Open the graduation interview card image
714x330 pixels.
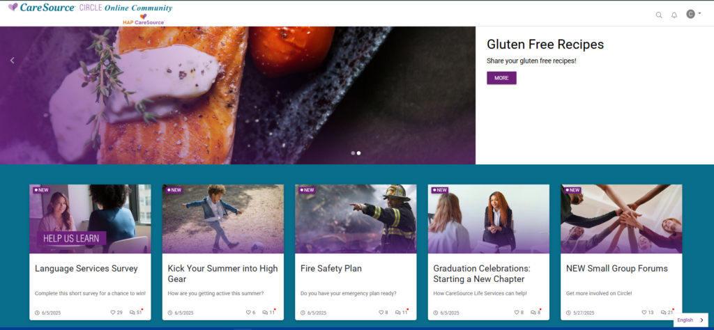coord(489,219)
